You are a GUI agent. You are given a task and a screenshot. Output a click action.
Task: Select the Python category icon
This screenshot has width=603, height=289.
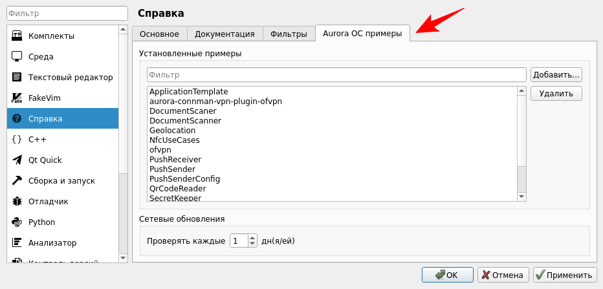17,222
